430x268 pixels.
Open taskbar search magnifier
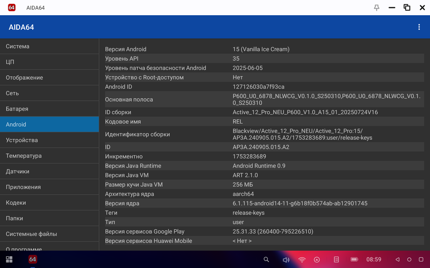(266, 260)
